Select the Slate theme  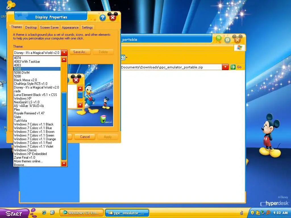coord(37,117)
